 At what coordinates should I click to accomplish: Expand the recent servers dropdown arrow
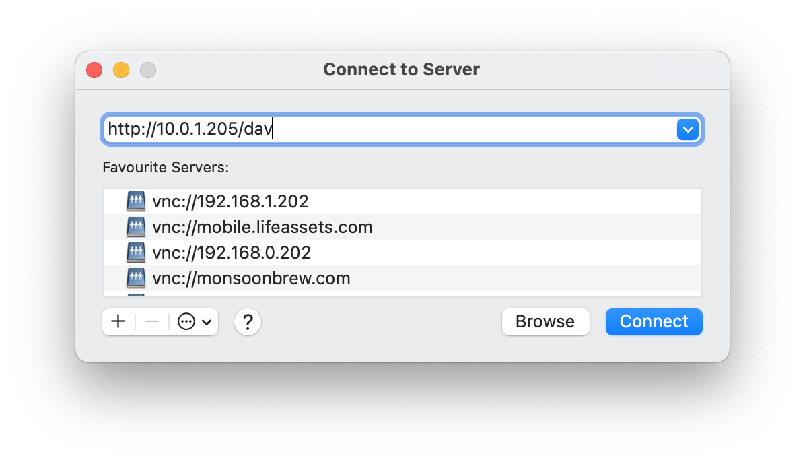click(x=687, y=129)
